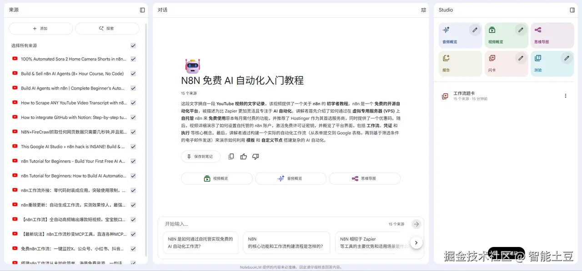The image size is (582, 271).
Task: Open source How to Build AI Automatio...
Action: [x=74, y=176]
